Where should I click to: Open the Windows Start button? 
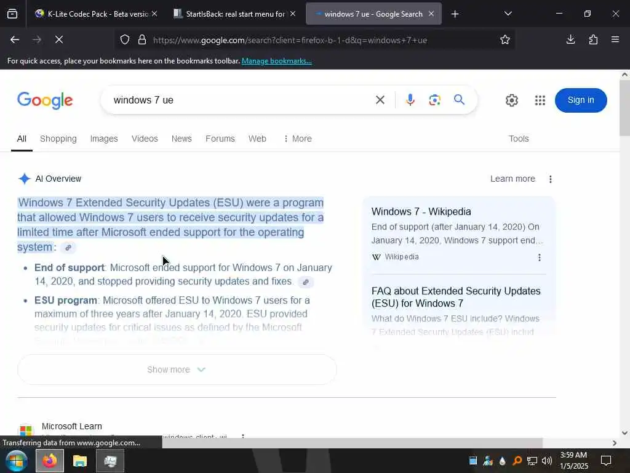(x=17, y=461)
